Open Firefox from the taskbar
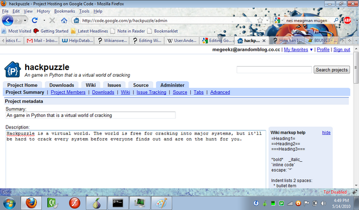The image size is (359, 210). click(31, 203)
